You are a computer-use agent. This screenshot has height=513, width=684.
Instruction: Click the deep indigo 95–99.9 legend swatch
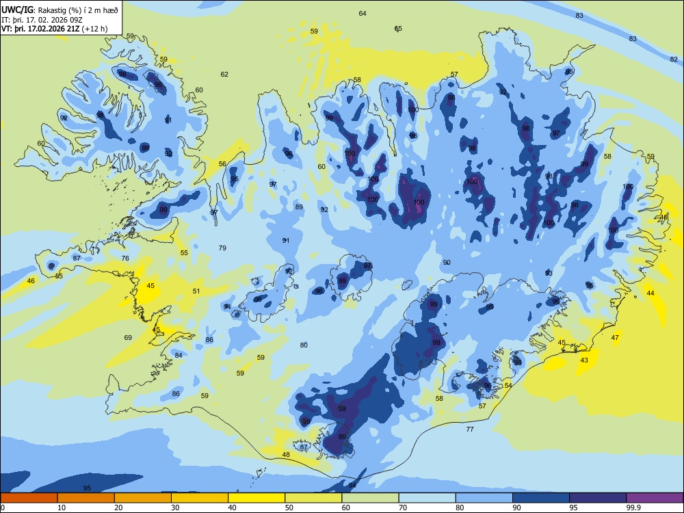pos(598,498)
